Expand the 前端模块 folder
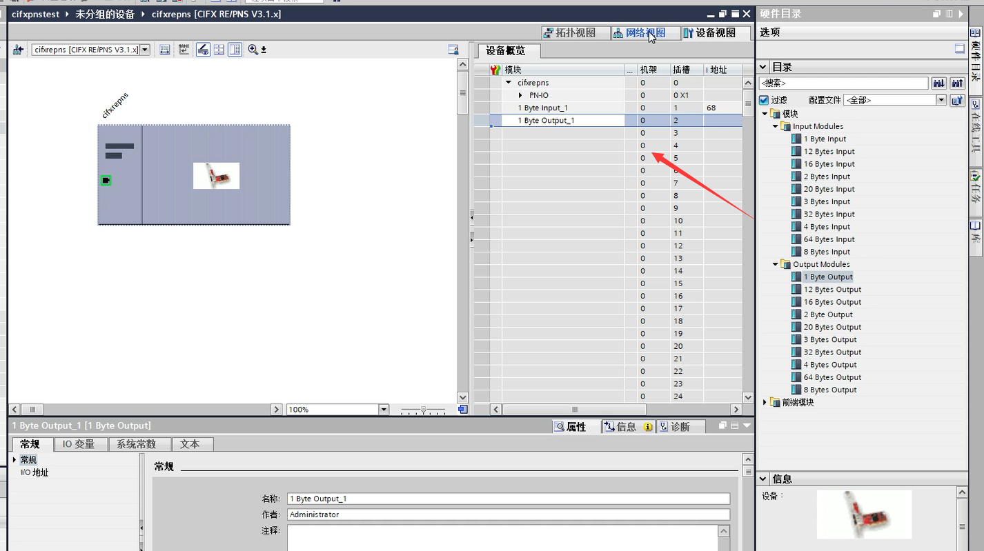Viewport: 984px width, 551px height. pos(765,402)
